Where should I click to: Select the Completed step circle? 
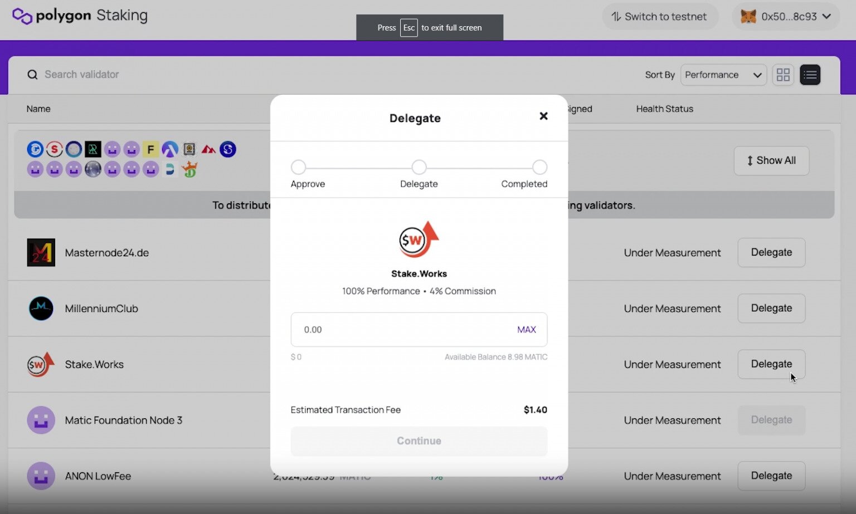point(539,167)
